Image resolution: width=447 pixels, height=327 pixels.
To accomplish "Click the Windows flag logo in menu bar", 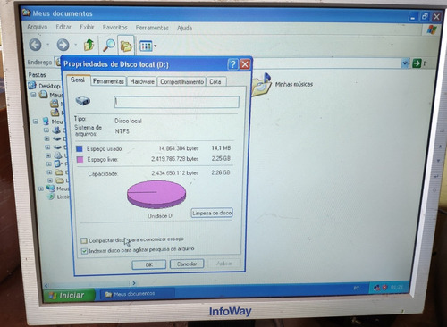I will [431, 29].
